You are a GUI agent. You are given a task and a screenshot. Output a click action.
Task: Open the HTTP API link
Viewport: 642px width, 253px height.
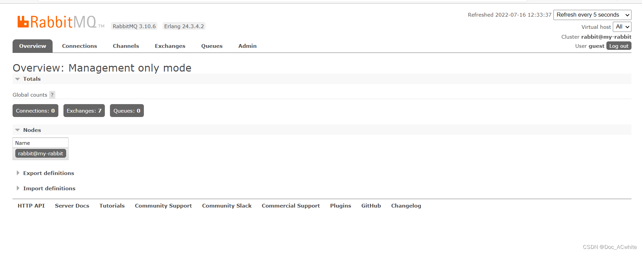31,206
